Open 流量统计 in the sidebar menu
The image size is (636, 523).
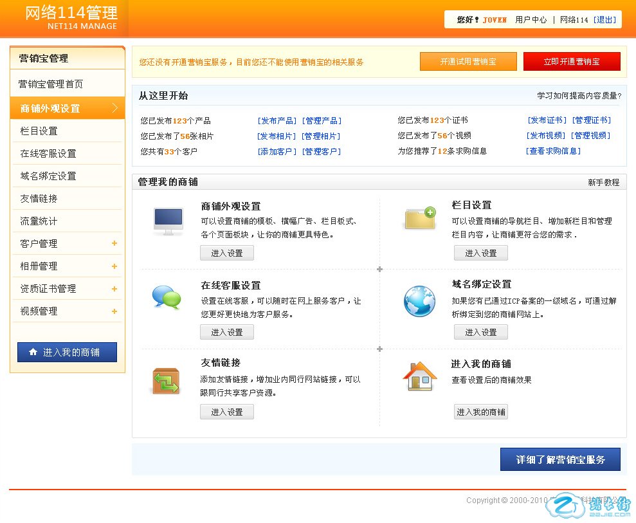click(x=39, y=221)
